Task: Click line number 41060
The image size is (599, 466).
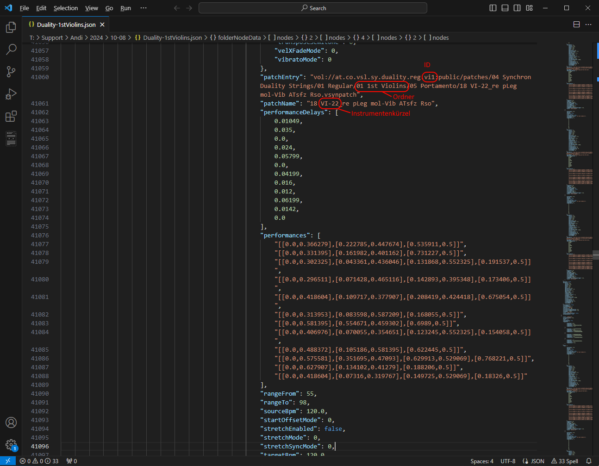Action: 40,77
